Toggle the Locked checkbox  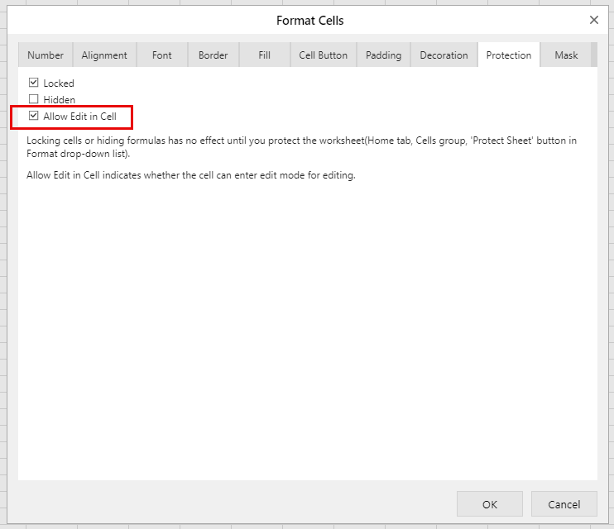click(x=34, y=83)
